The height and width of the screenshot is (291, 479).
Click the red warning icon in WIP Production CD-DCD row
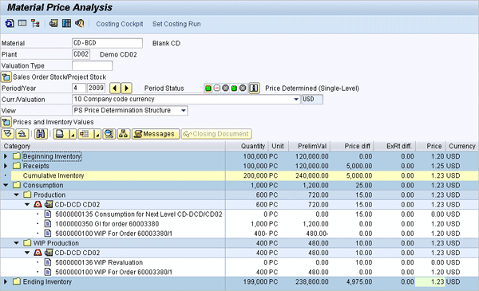38,253
